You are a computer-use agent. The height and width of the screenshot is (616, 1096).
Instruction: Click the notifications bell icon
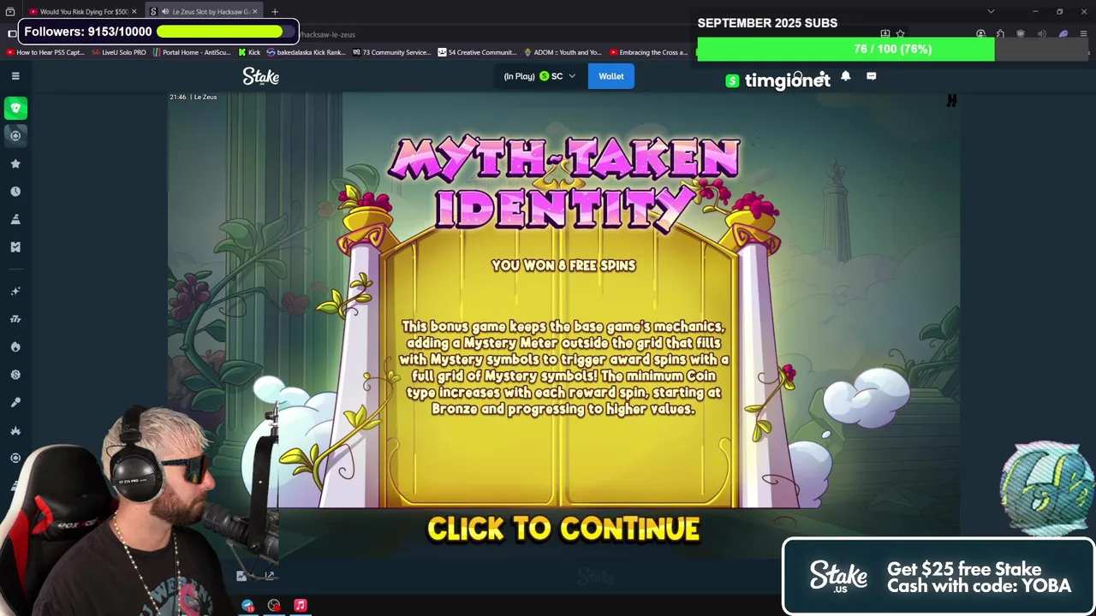coord(845,76)
